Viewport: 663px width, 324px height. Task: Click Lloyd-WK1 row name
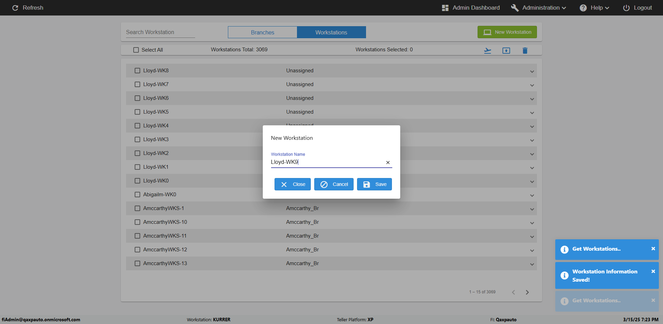[156, 167]
